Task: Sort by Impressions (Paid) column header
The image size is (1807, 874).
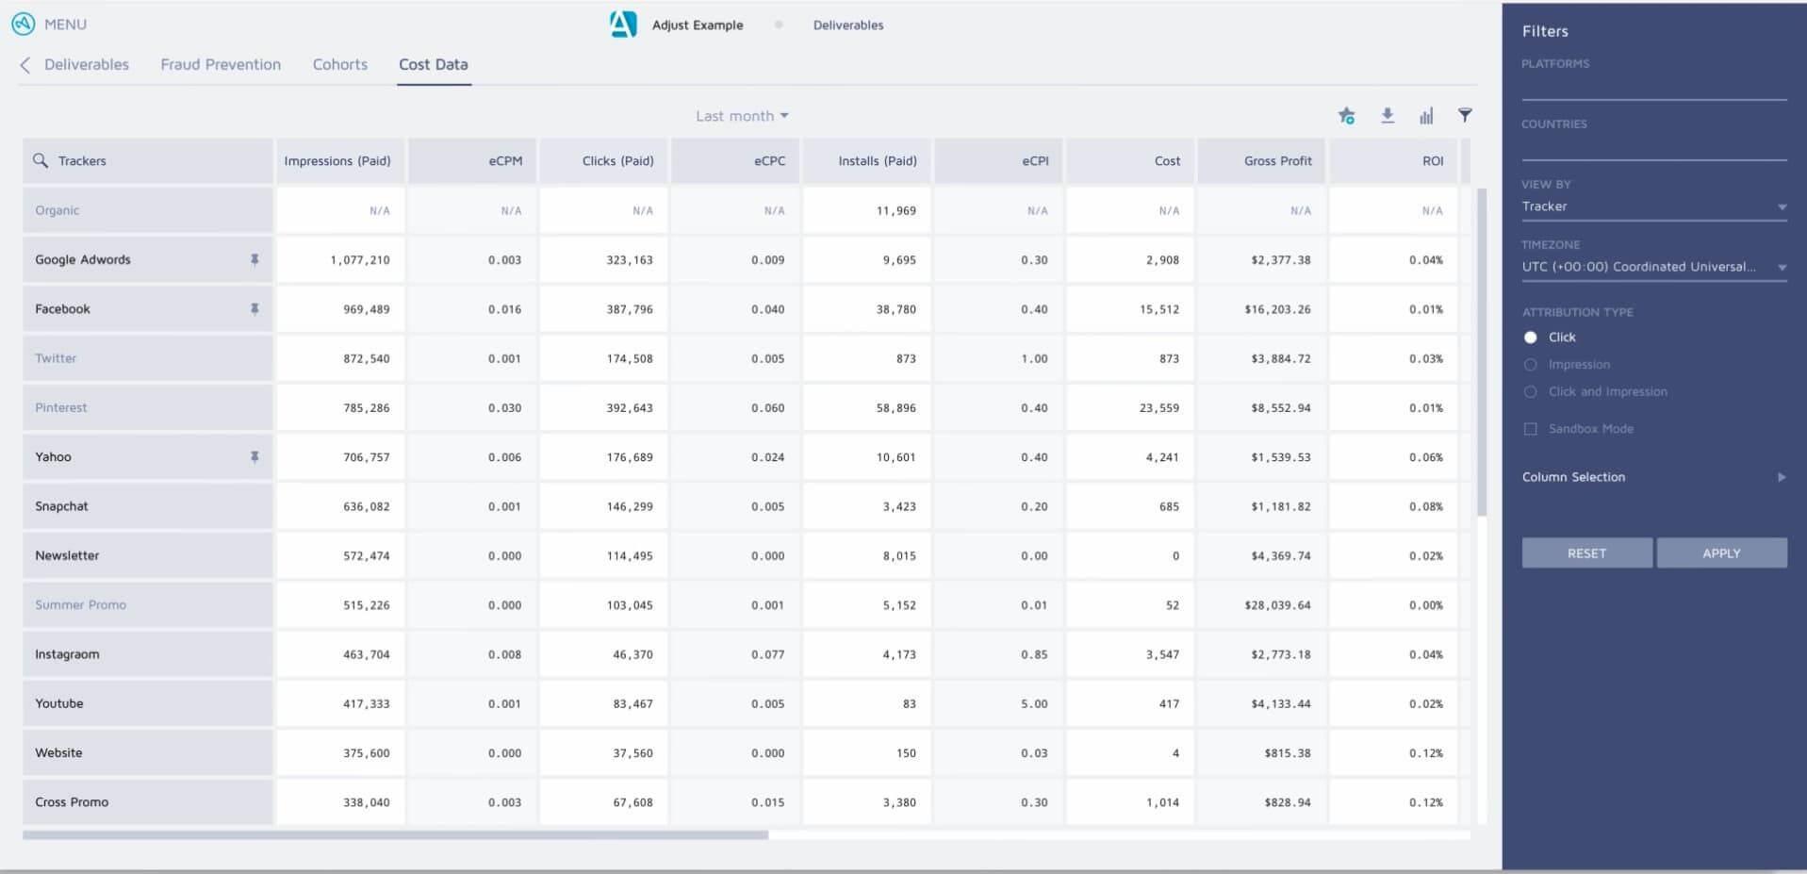Action: point(340,161)
